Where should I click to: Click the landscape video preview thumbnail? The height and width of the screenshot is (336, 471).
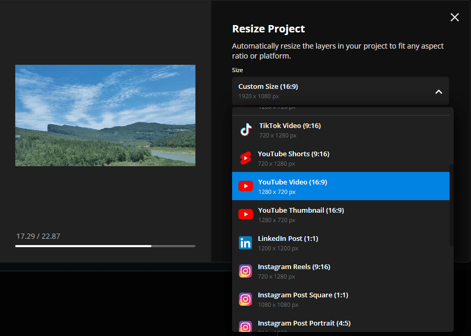(x=105, y=115)
